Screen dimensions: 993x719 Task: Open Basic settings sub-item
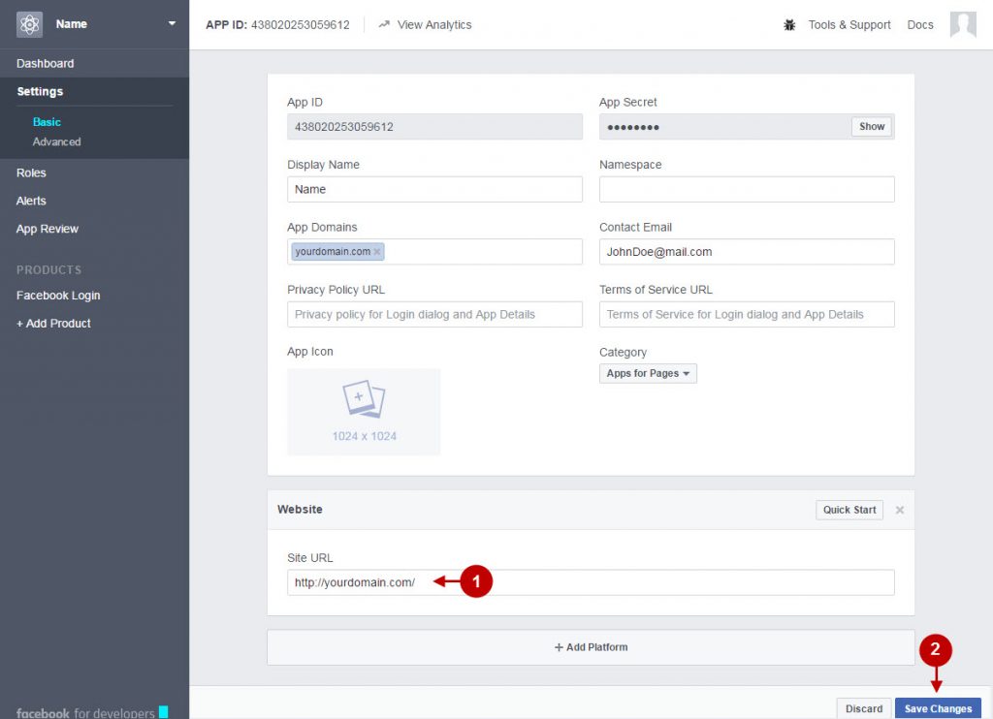pos(47,121)
